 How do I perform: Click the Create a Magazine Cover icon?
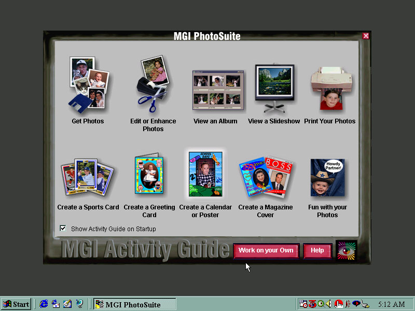pos(265,177)
